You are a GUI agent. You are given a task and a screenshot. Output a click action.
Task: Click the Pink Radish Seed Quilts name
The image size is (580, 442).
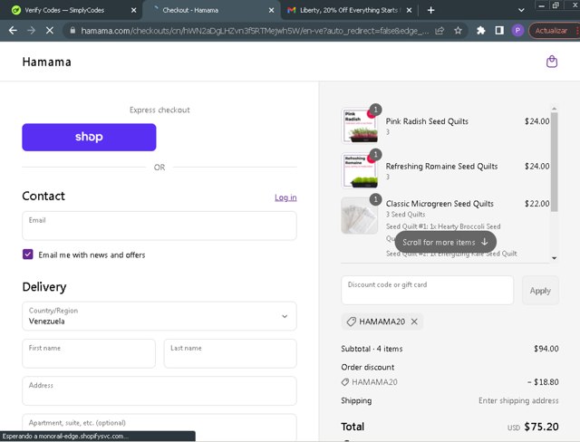click(x=427, y=121)
